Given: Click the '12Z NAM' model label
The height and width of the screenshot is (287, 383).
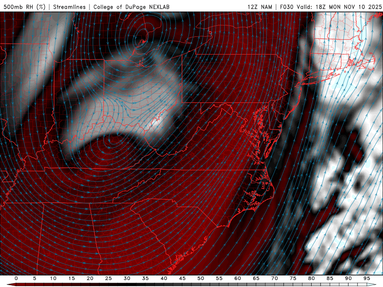Looking at the screenshot, I should 259,7.
